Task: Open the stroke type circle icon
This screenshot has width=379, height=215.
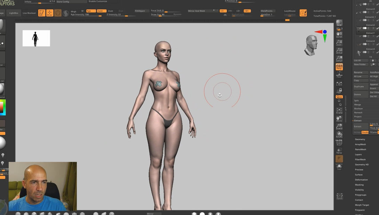Action: 57,13
